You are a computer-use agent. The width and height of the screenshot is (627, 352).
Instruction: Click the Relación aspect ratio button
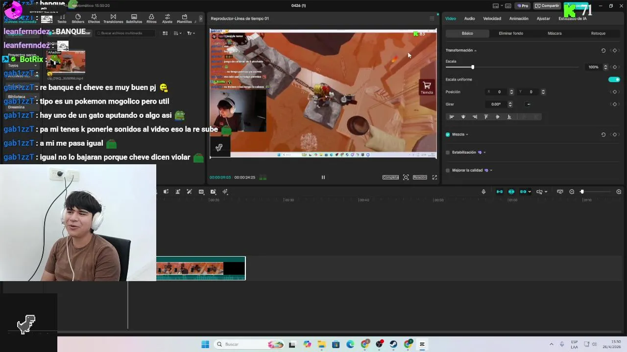click(x=420, y=177)
